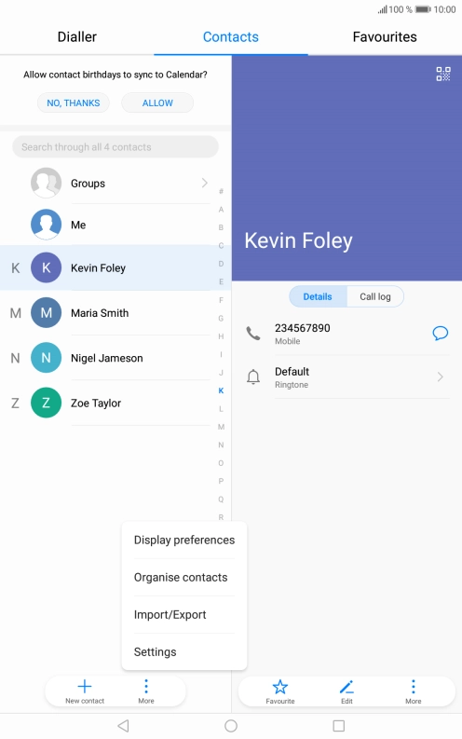The image size is (462, 739).
Task: Tap the ALLOW button for birthday sync
Action: pyautogui.click(x=157, y=103)
